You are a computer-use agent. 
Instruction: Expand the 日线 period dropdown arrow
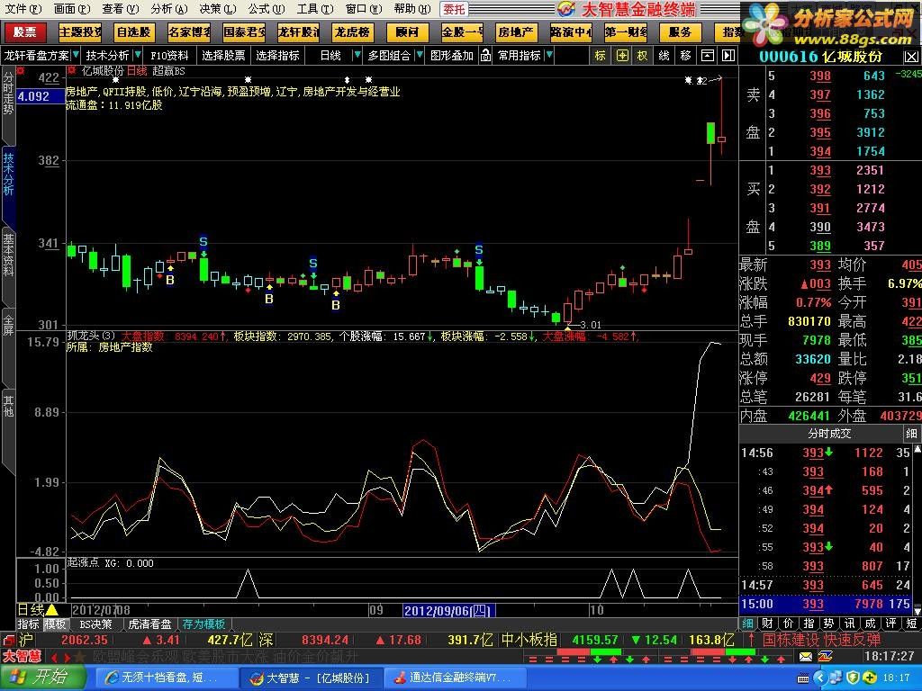coord(357,55)
